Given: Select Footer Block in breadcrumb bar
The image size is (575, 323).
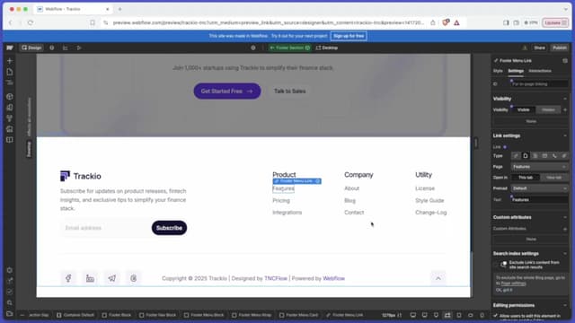Looking at the screenshot, I should [x=117, y=315].
